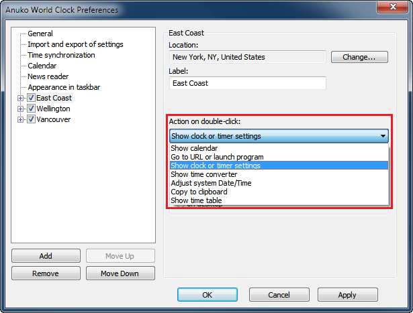413x313 pixels.
Task: Select Adjust system Date/Time option
Action: click(x=211, y=183)
